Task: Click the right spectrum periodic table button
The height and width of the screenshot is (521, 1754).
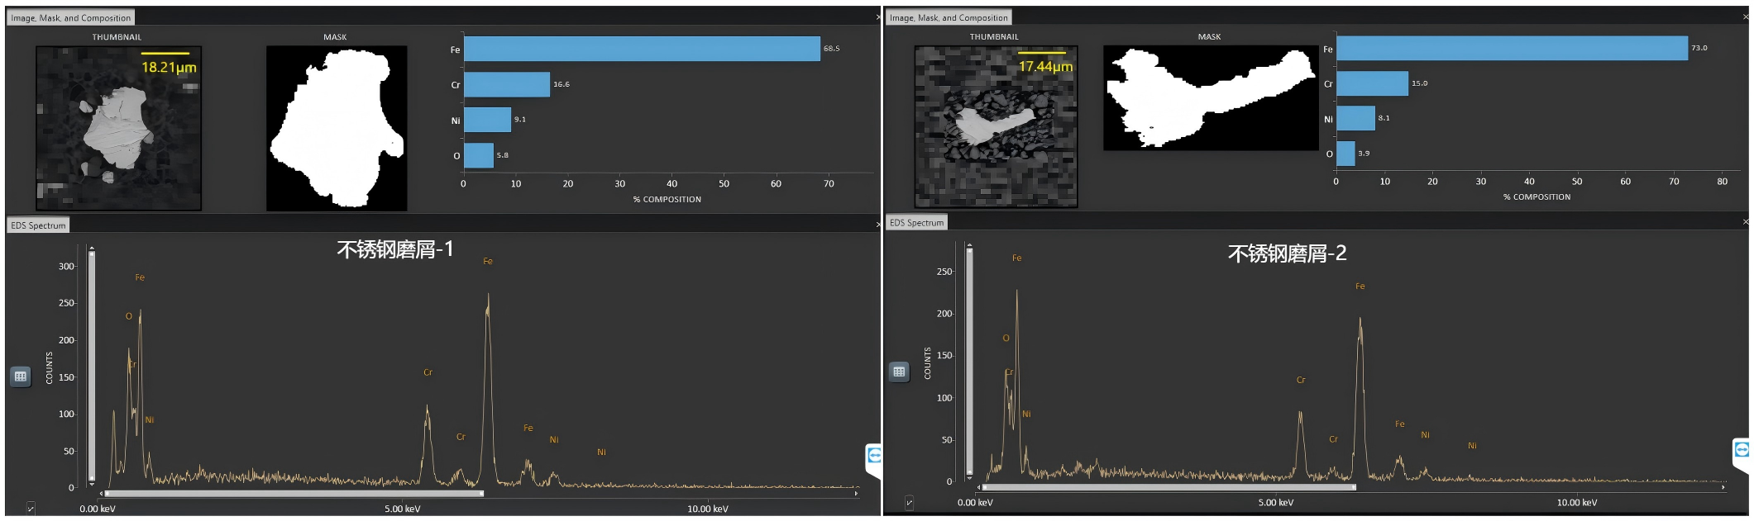Action: click(899, 372)
